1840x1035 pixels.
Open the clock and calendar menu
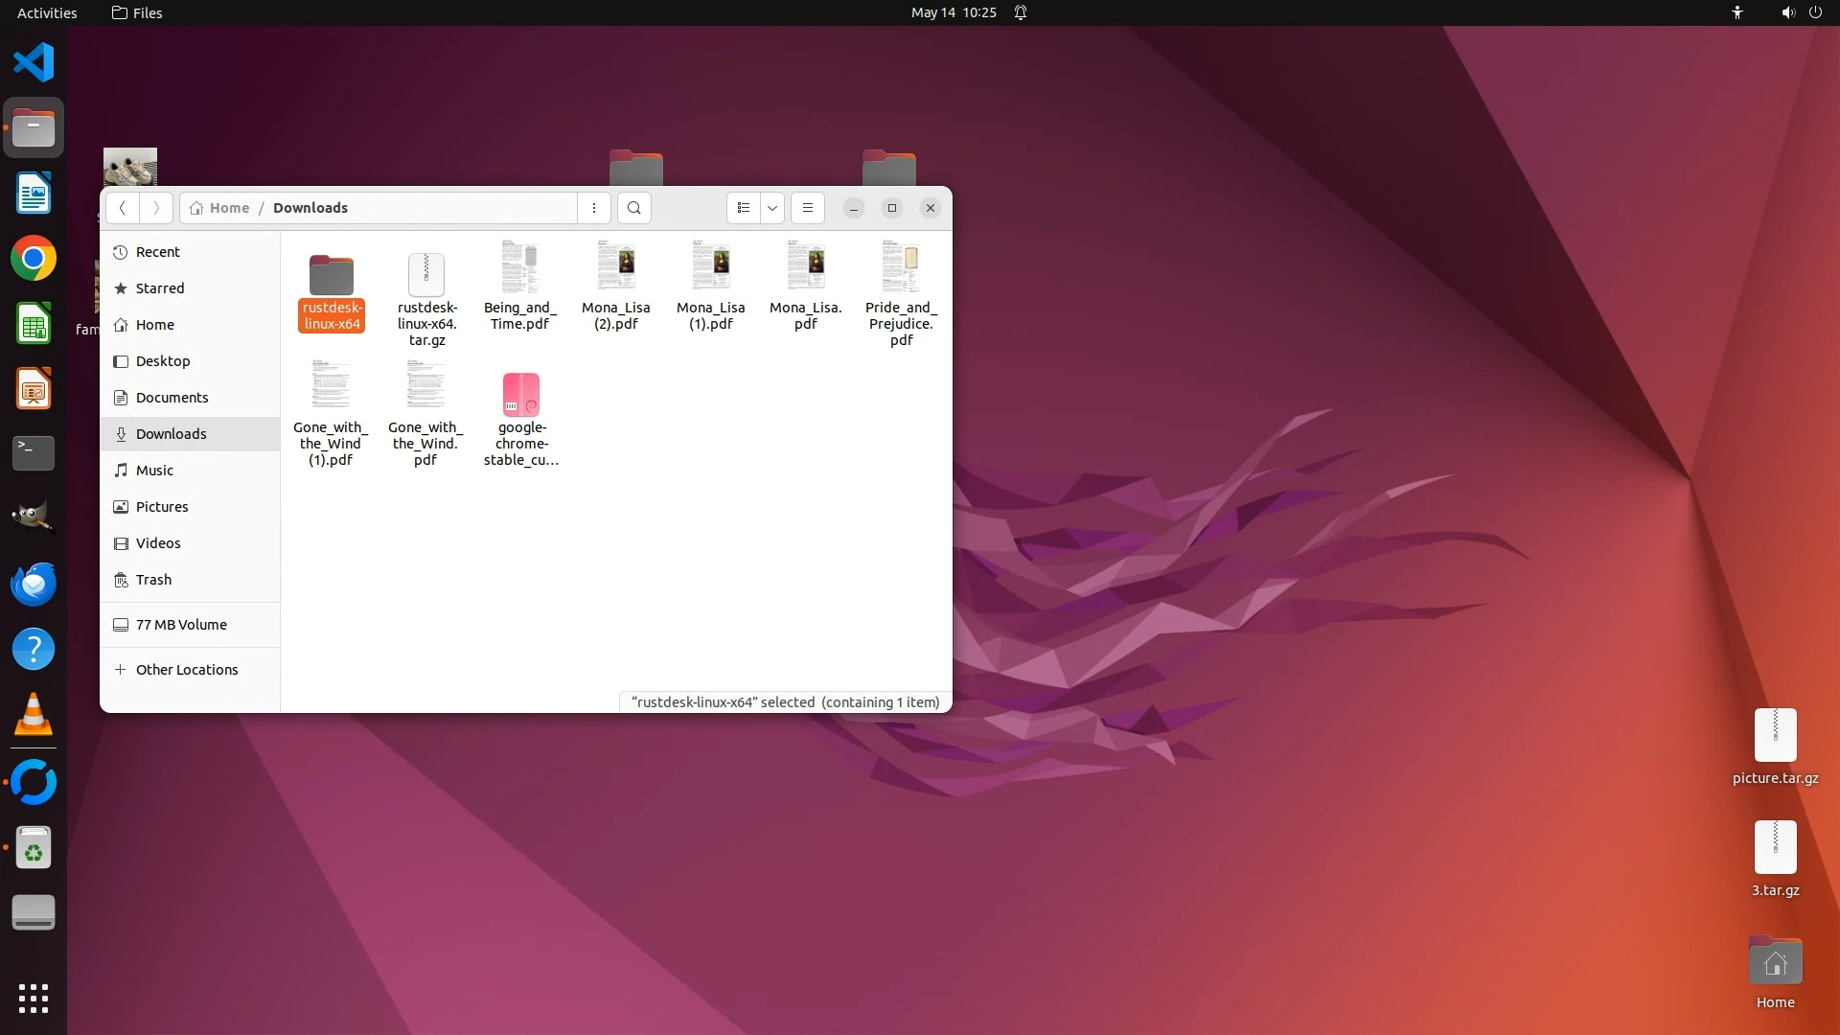pos(953,12)
